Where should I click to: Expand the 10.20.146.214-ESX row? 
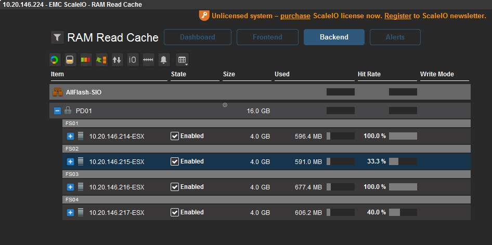pyautogui.click(x=70, y=137)
